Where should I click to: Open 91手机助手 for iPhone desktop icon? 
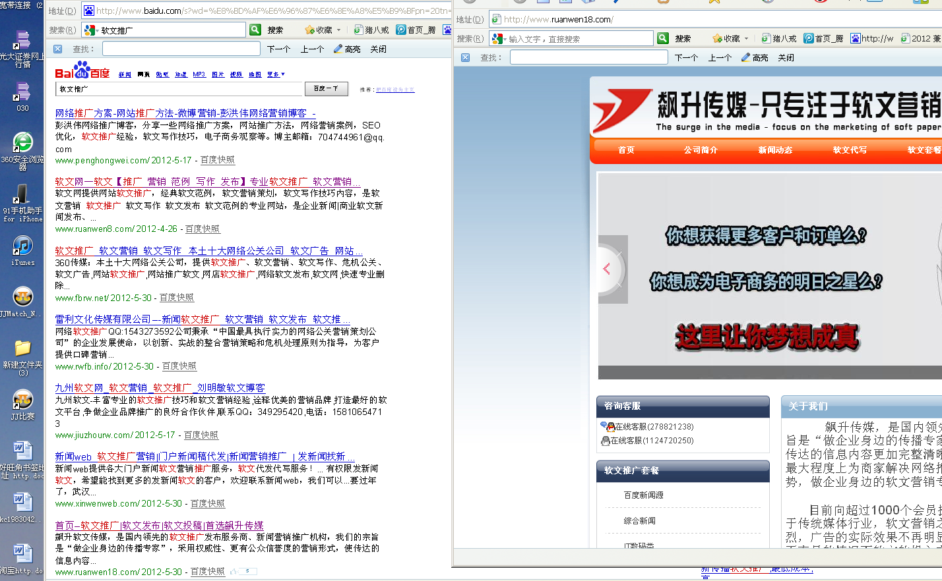[22, 203]
